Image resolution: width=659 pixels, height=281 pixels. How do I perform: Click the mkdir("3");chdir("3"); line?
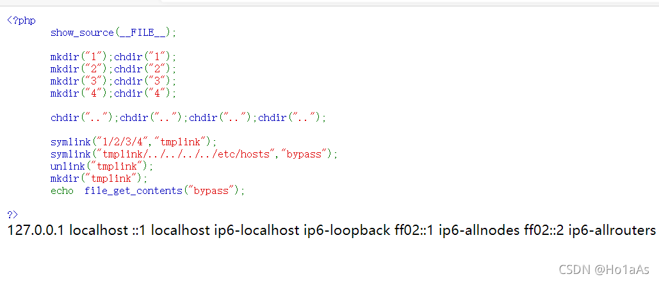click(113, 81)
